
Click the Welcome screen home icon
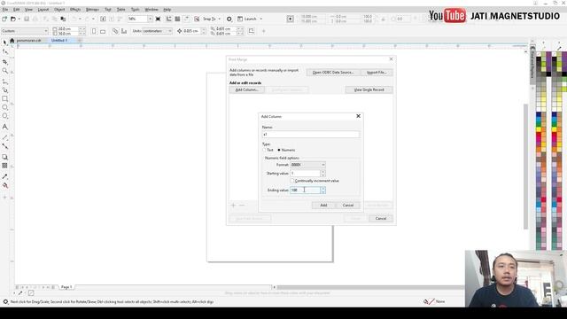pos(12,41)
